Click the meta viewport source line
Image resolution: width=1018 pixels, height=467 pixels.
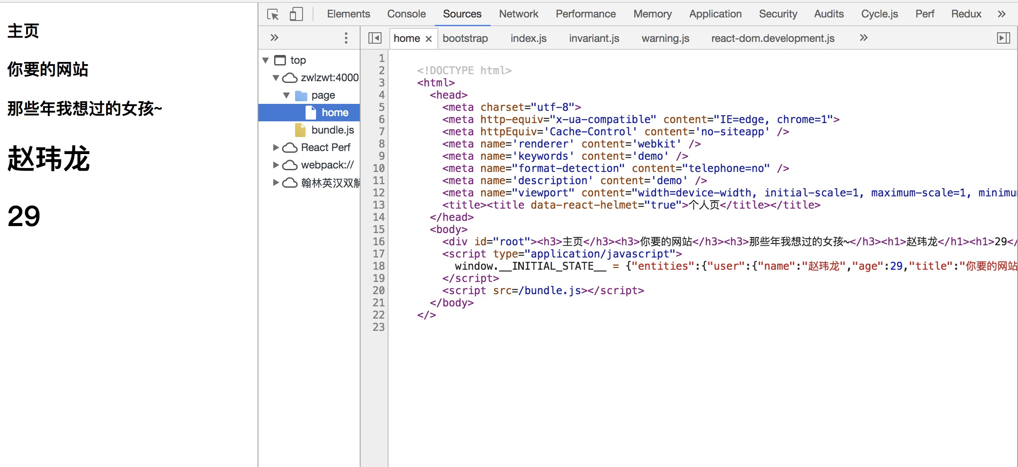tap(729, 193)
